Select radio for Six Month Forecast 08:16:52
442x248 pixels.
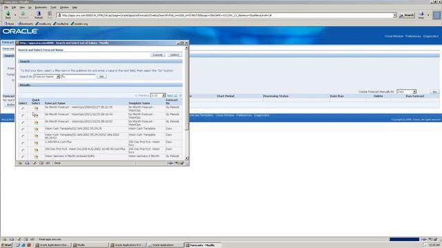[x=23, y=123]
